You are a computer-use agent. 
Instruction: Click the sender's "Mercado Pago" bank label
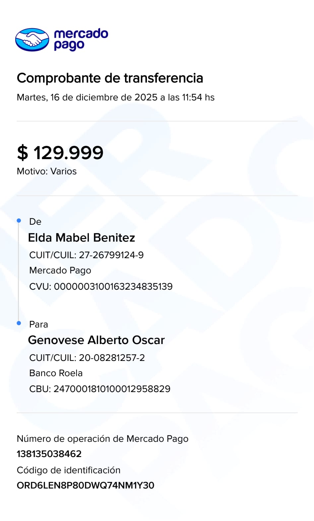[60, 270]
